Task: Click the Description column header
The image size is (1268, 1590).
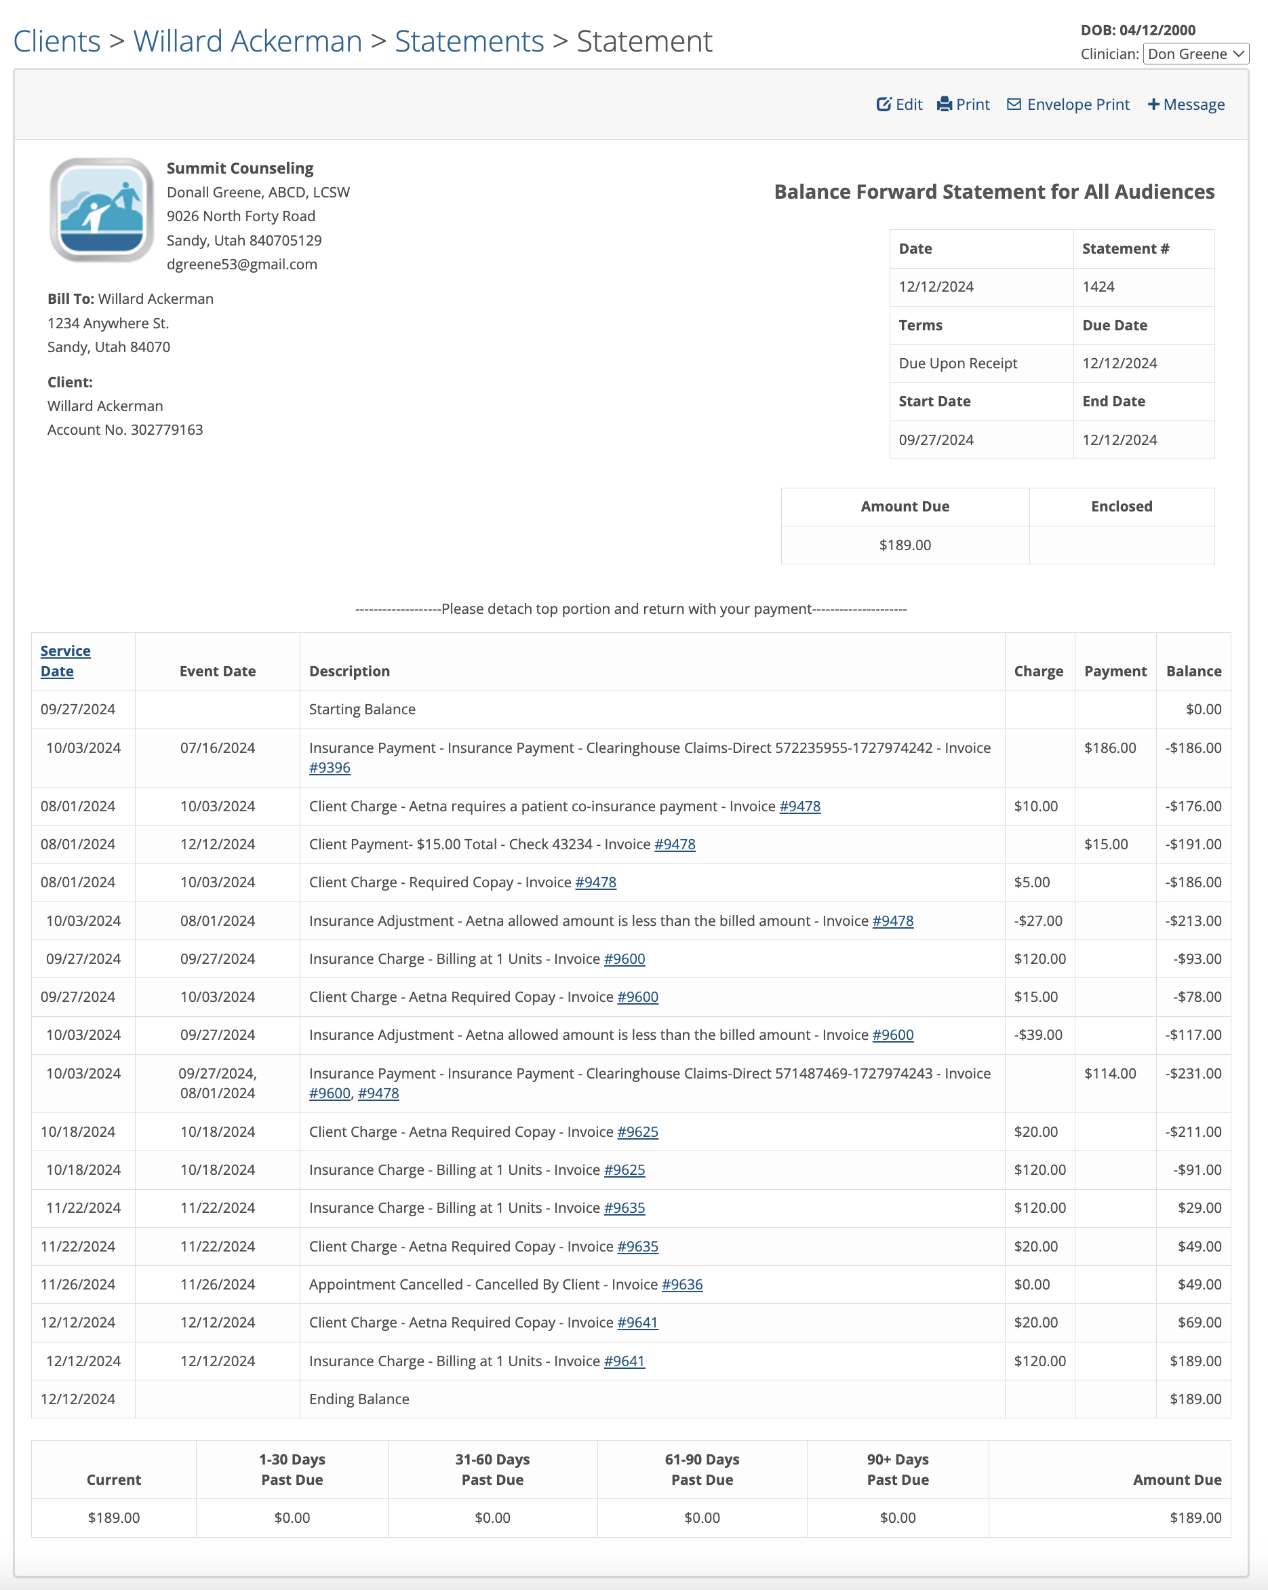Action: pos(349,671)
